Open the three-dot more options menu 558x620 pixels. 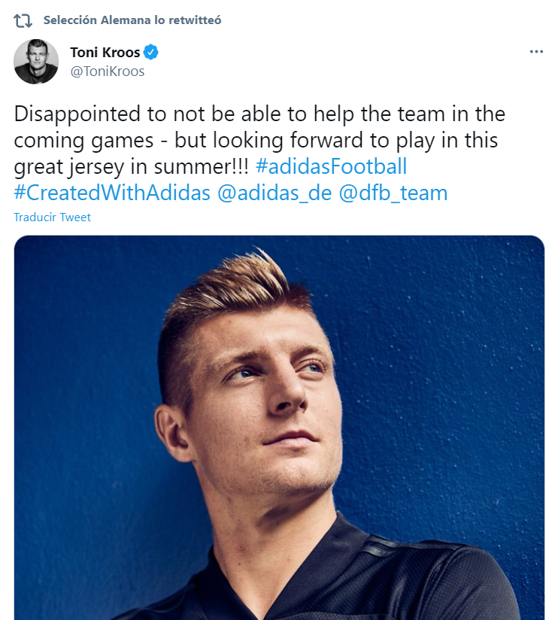535,52
